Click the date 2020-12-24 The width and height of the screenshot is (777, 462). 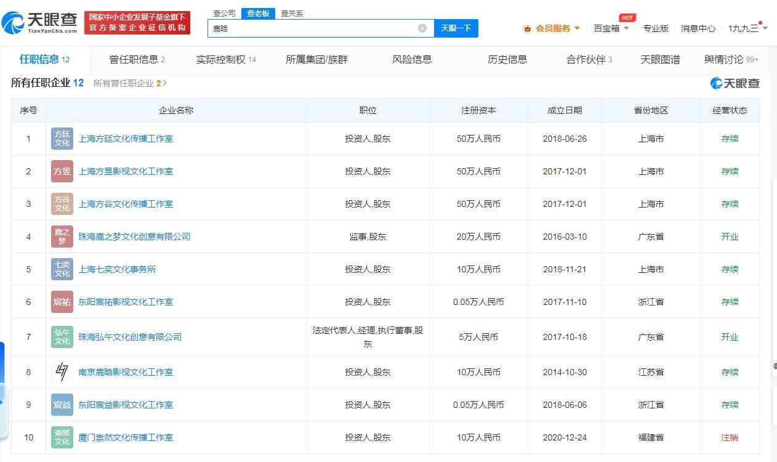(565, 437)
